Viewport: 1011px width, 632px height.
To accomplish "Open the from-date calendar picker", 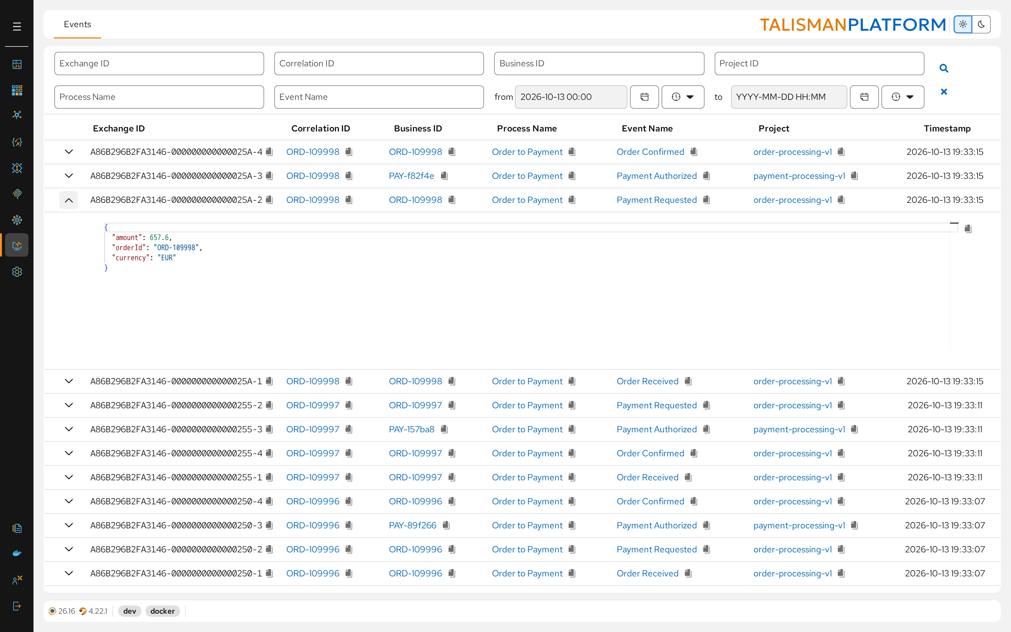I will pos(644,97).
